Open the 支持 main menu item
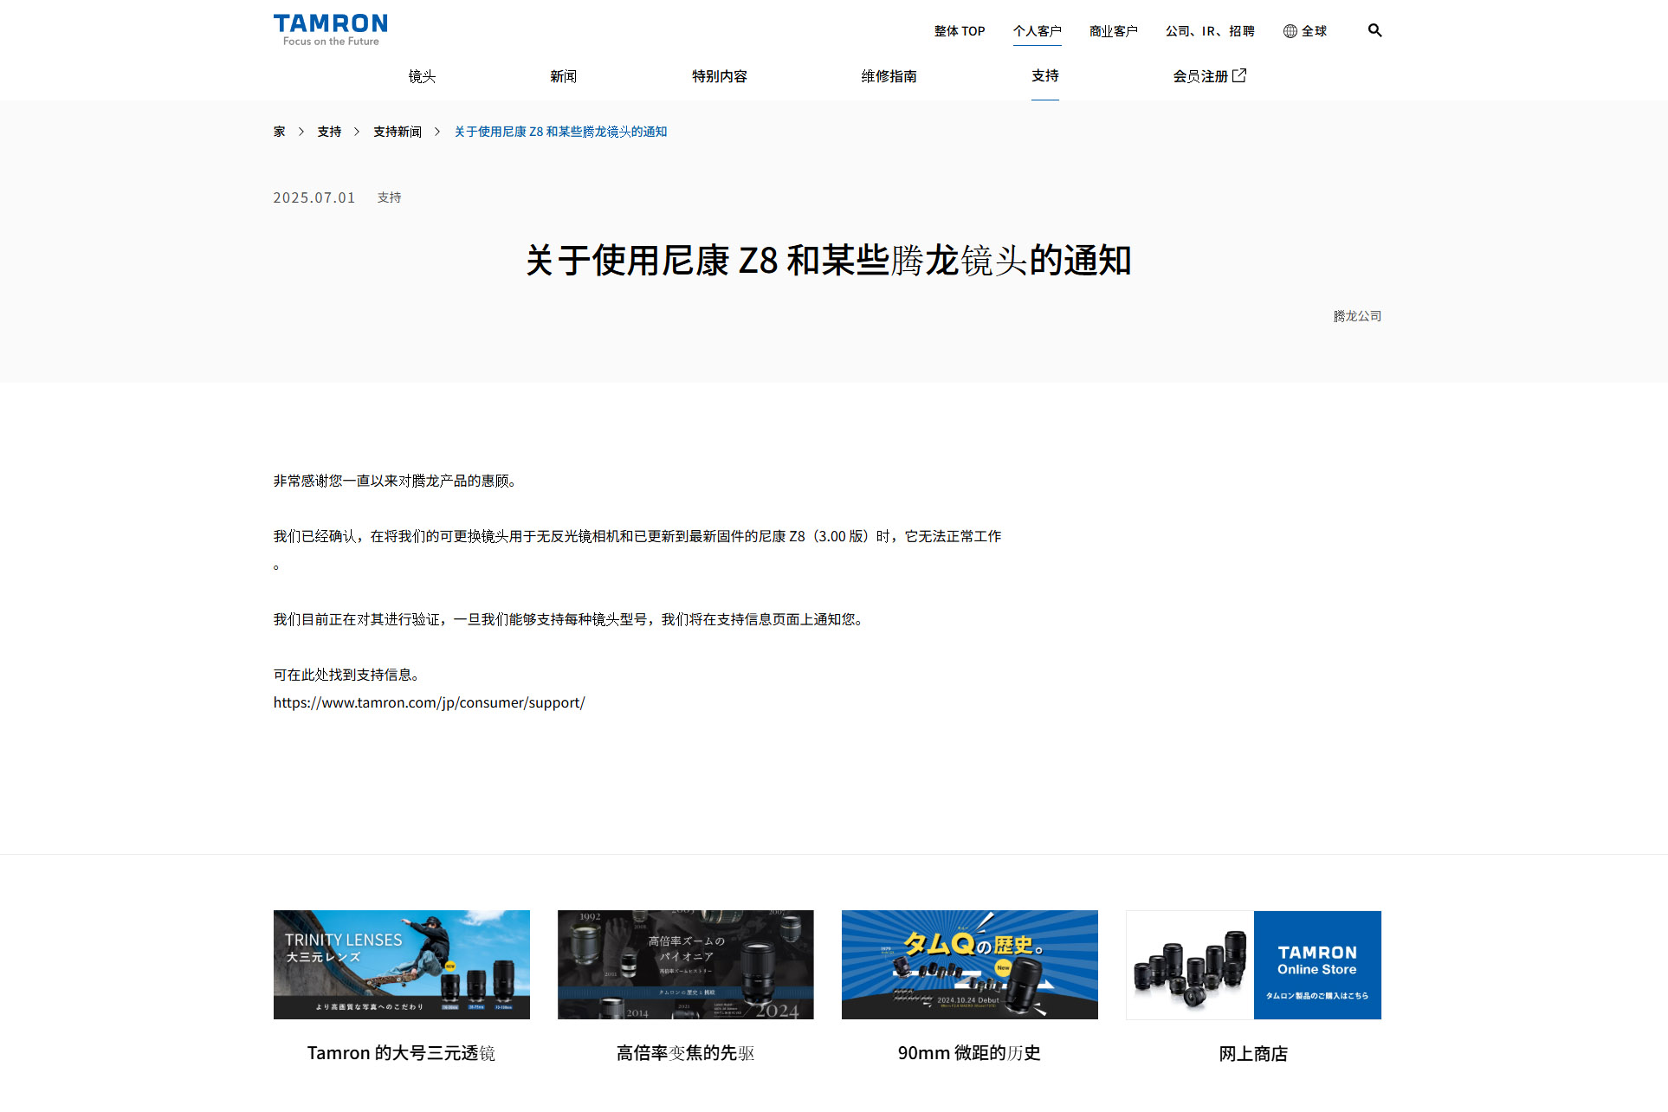Image resolution: width=1668 pixels, height=1112 pixels. point(1044,75)
